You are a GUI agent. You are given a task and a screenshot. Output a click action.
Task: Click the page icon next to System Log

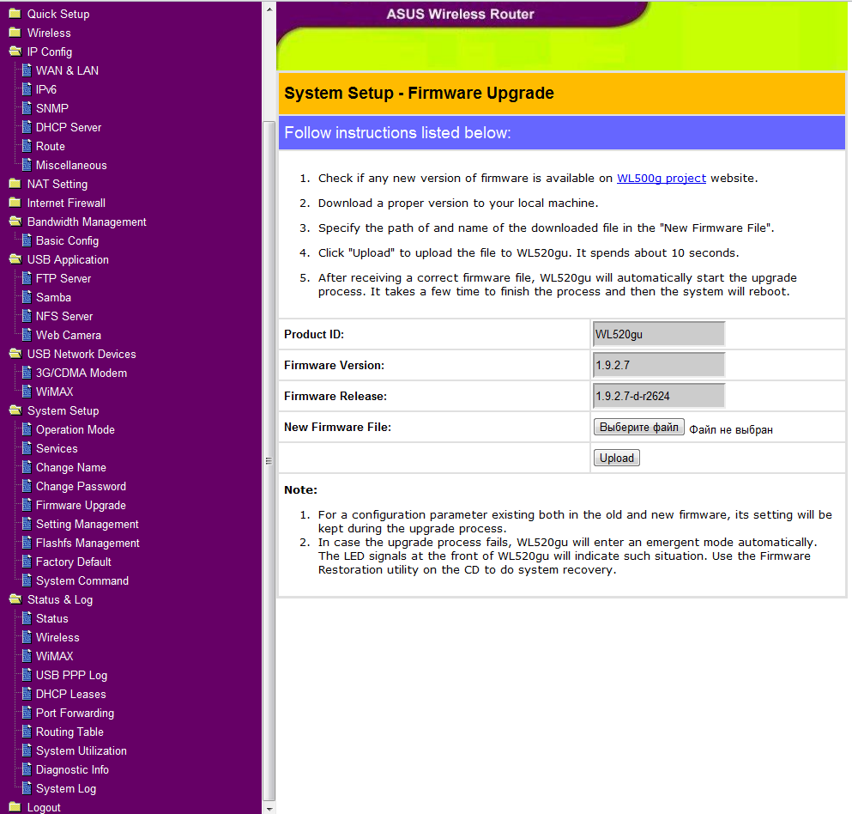(x=27, y=788)
